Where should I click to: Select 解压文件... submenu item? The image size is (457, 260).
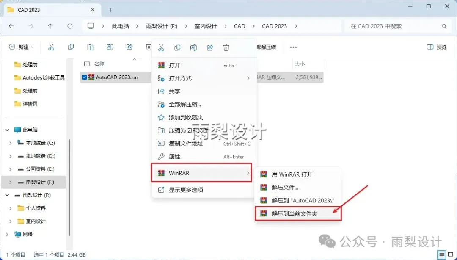pyautogui.click(x=297, y=187)
